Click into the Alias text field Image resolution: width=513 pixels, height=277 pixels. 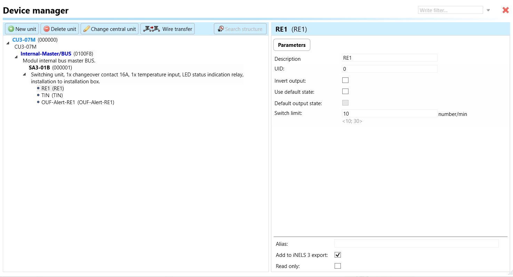coord(416,244)
